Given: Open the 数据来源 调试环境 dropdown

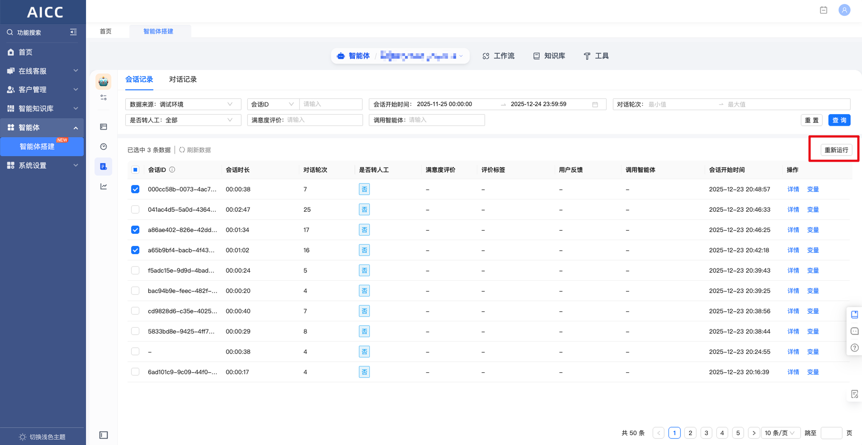Looking at the screenshot, I should click(x=183, y=104).
